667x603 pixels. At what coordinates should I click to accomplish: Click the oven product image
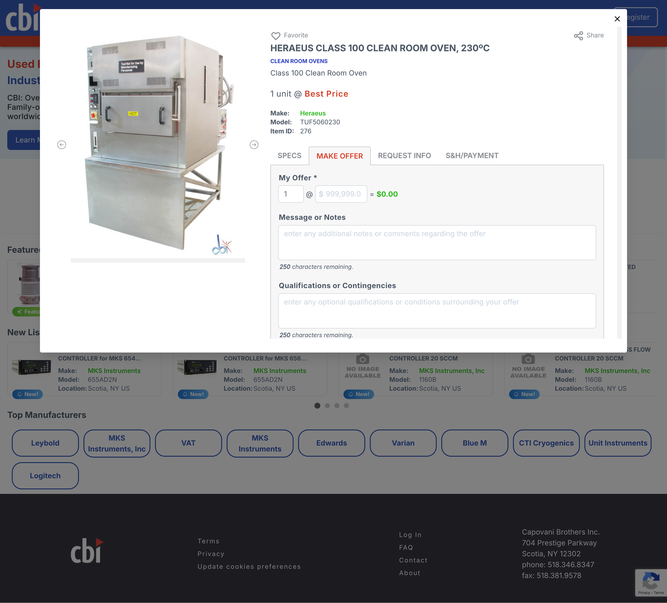point(158,142)
